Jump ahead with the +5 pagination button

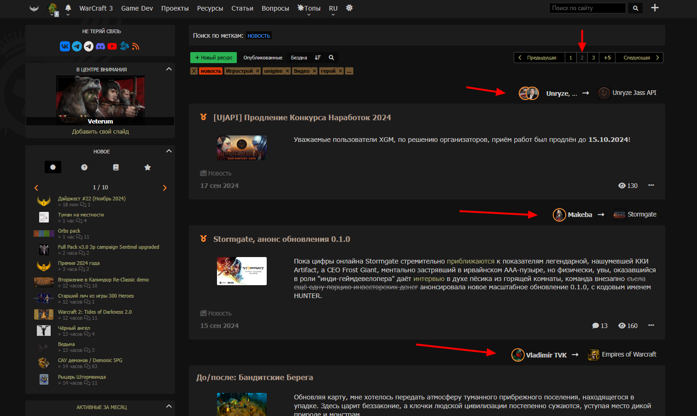607,58
